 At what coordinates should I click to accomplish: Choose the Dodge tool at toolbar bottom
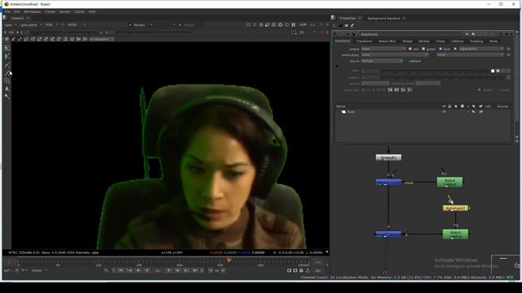click(x=7, y=97)
